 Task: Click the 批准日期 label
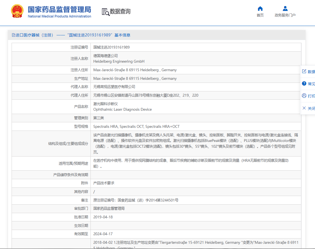81,217
